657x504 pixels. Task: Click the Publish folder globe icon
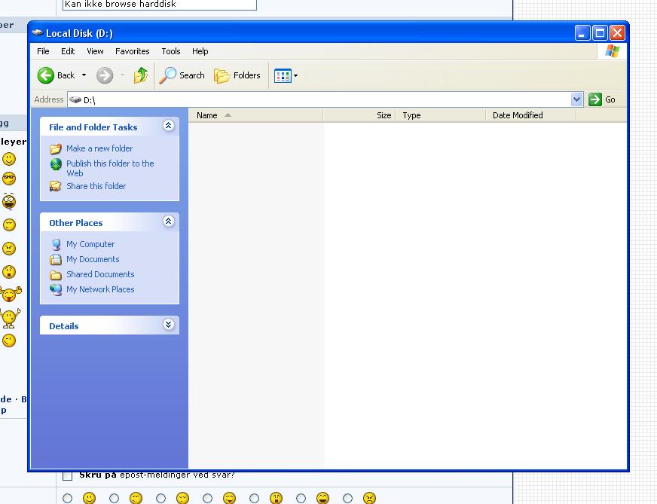[x=56, y=164]
